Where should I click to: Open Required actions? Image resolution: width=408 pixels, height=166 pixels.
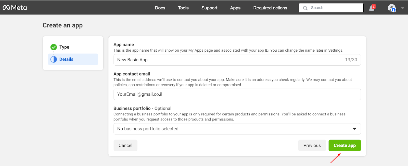tap(270, 8)
